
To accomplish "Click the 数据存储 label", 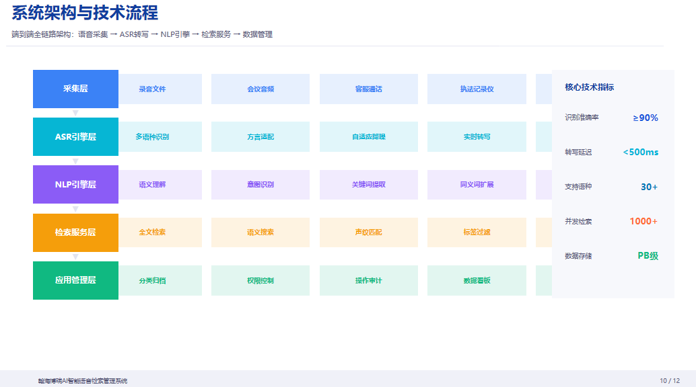I will 578,256.
